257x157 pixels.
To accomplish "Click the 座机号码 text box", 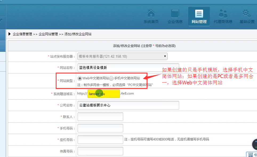I will (x=100, y=139).
